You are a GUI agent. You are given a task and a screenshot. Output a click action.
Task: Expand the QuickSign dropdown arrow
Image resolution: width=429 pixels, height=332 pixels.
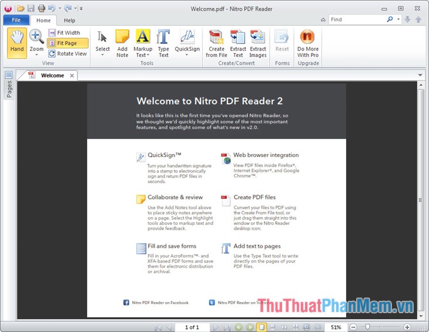coord(187,55)
